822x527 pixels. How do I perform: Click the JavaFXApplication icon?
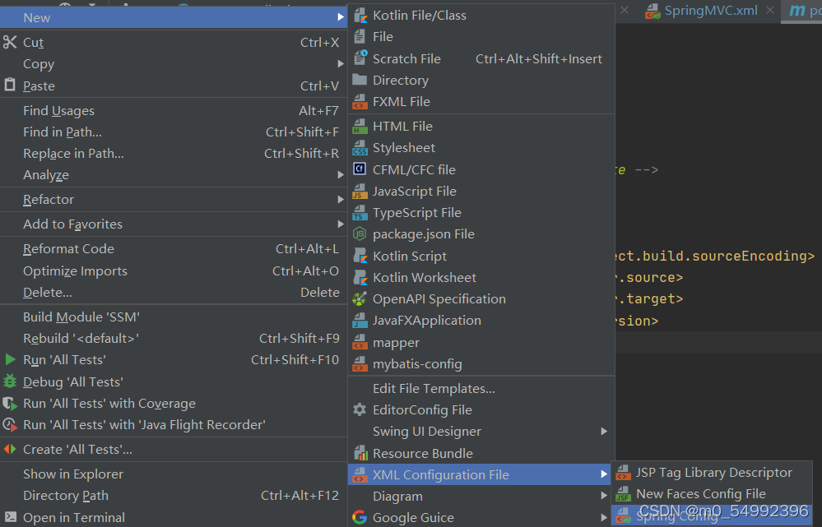tap(360, 320)
